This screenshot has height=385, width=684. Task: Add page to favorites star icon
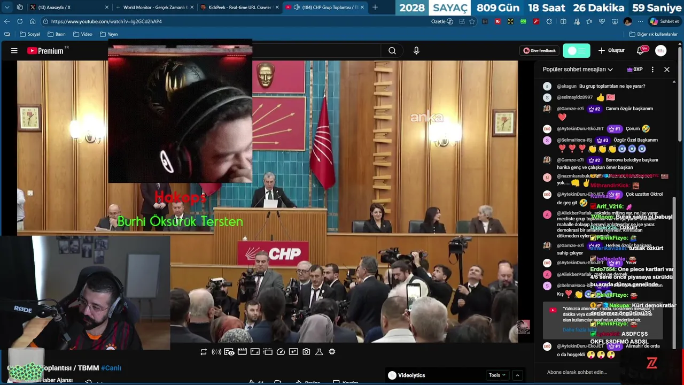[x=472, y=21]
